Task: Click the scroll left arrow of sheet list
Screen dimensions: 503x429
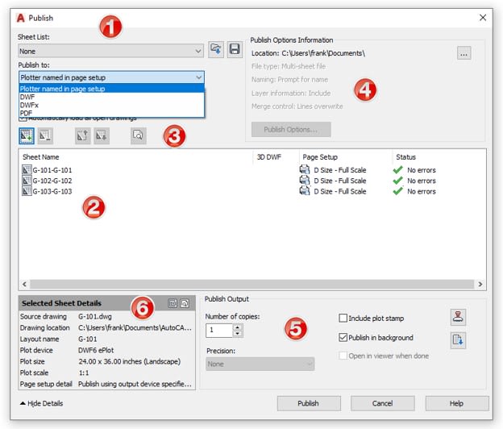Action: tap(24, 284)
